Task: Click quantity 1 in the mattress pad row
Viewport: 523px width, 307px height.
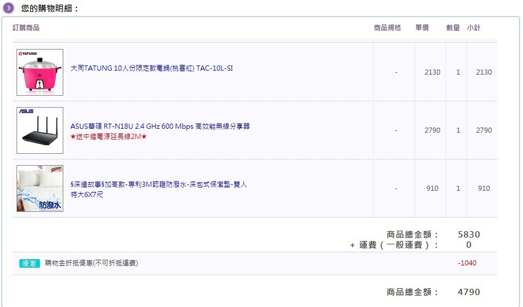Action: 459,189
